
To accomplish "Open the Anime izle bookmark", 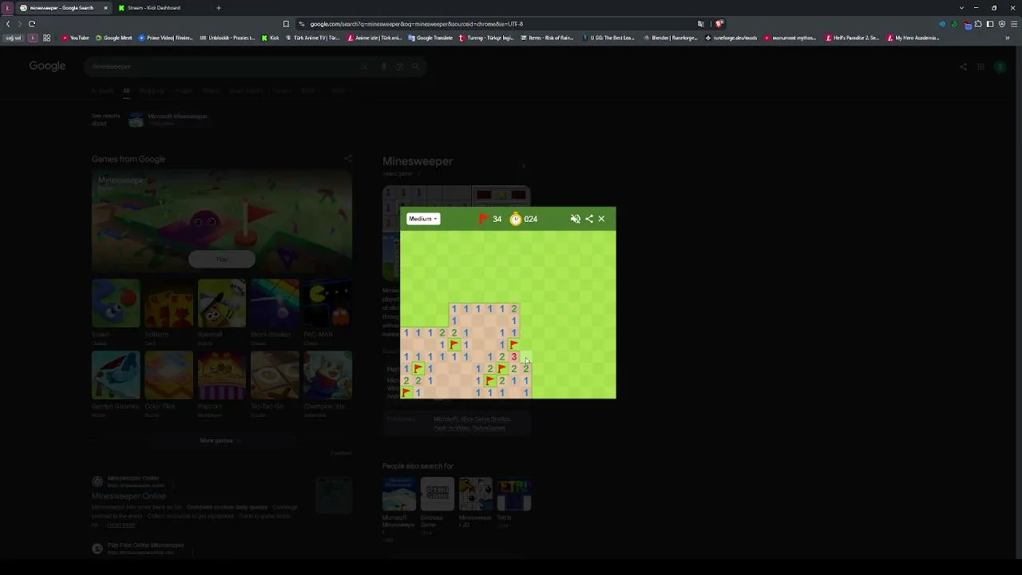I will [x=374, y=38].
